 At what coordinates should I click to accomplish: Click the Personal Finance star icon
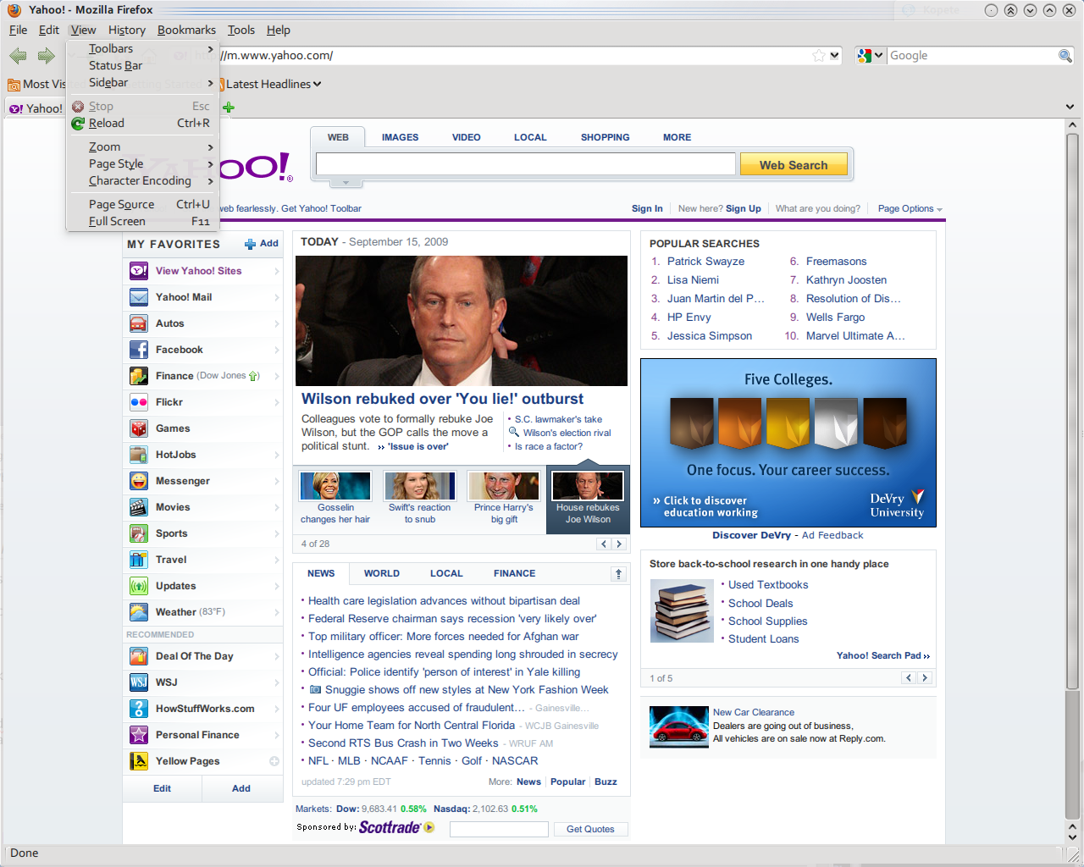139,735
